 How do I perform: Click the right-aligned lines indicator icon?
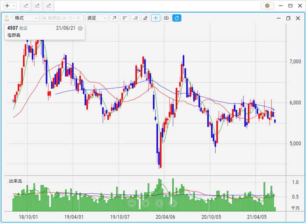click(x=135, y=18)
